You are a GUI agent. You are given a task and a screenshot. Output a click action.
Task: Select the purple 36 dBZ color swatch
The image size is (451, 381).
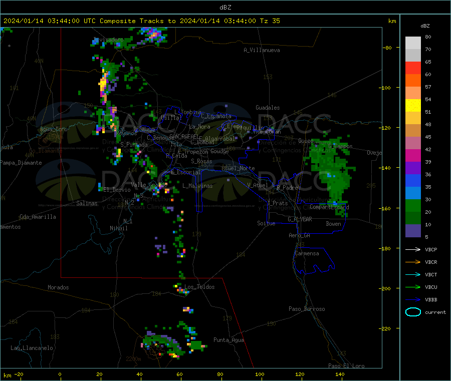413,168
